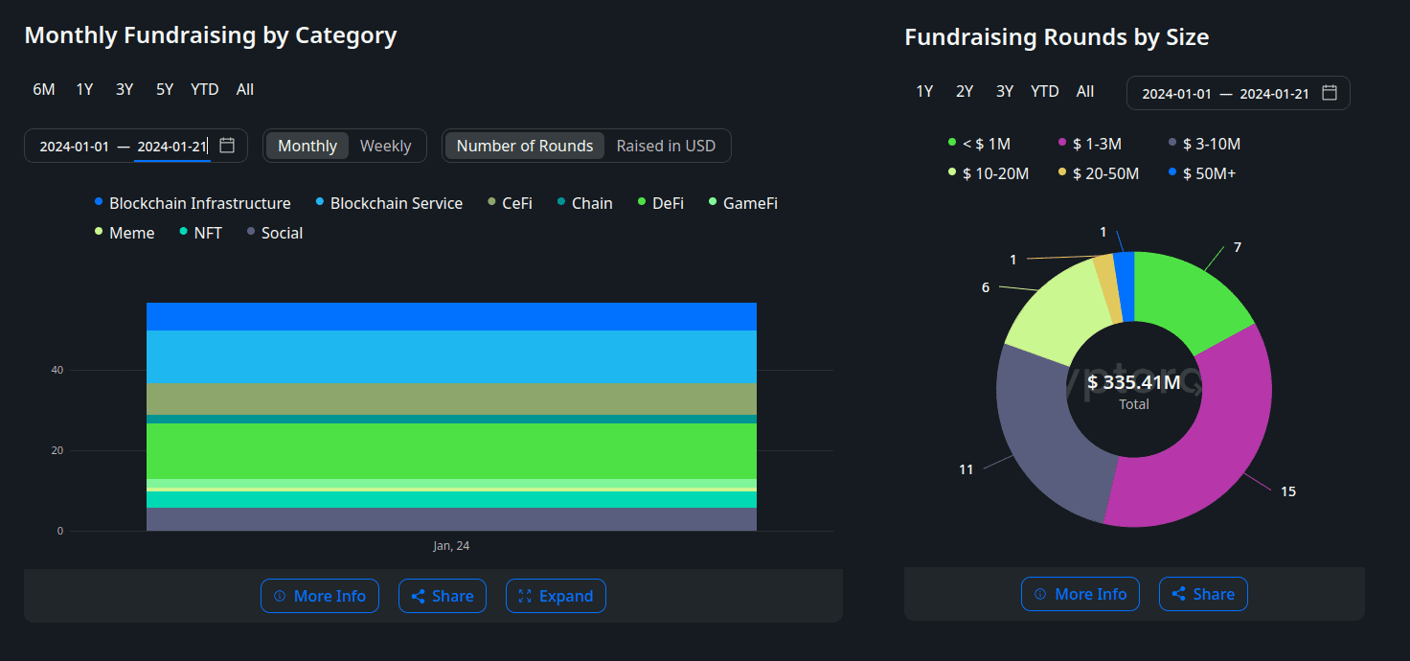The height and width of the screenshot is (661, 1410).
Task: Open the calendar icon in left date picker
Action: point(226,145)
